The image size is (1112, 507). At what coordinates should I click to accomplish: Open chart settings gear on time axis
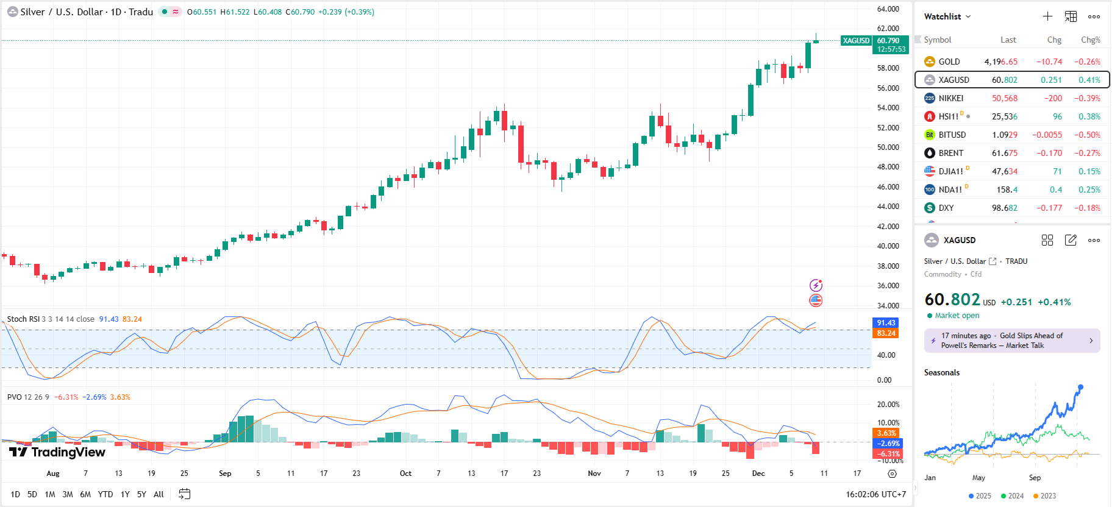click(892, 473)
